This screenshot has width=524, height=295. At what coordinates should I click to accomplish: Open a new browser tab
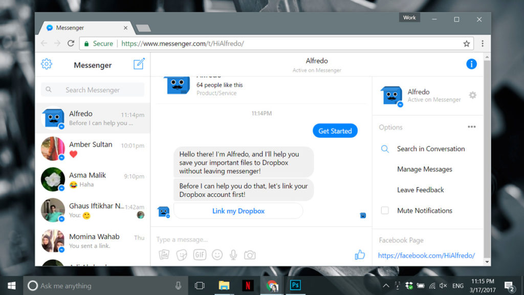(x=143, y=29)
